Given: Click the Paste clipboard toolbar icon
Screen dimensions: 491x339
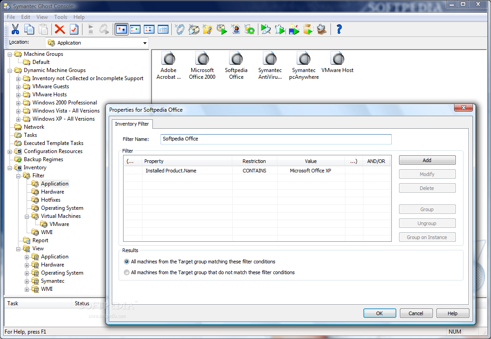Looking at the screenshot, I should [43, 29].
